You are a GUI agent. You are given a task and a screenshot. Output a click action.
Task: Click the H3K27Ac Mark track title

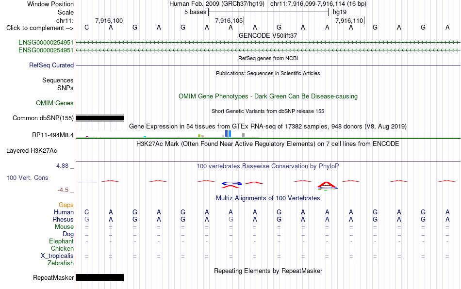(268, 144)
